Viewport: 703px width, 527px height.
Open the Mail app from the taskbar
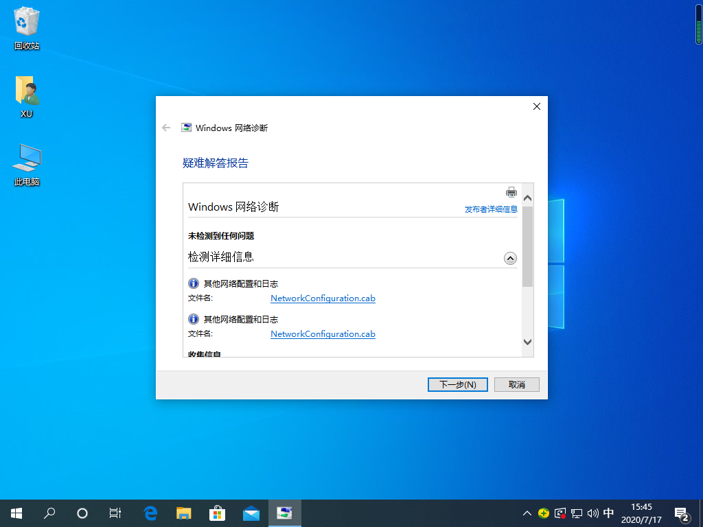(x=251, y=513)
